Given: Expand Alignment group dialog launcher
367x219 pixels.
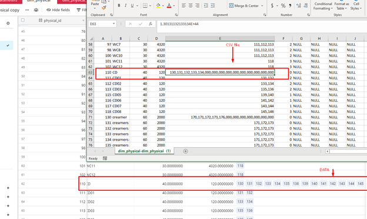Looking at the screenshot, I should pyautogui.click(x=265, y=15).
